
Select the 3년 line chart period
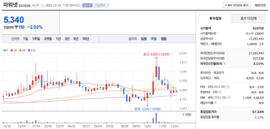coord(67,39)
